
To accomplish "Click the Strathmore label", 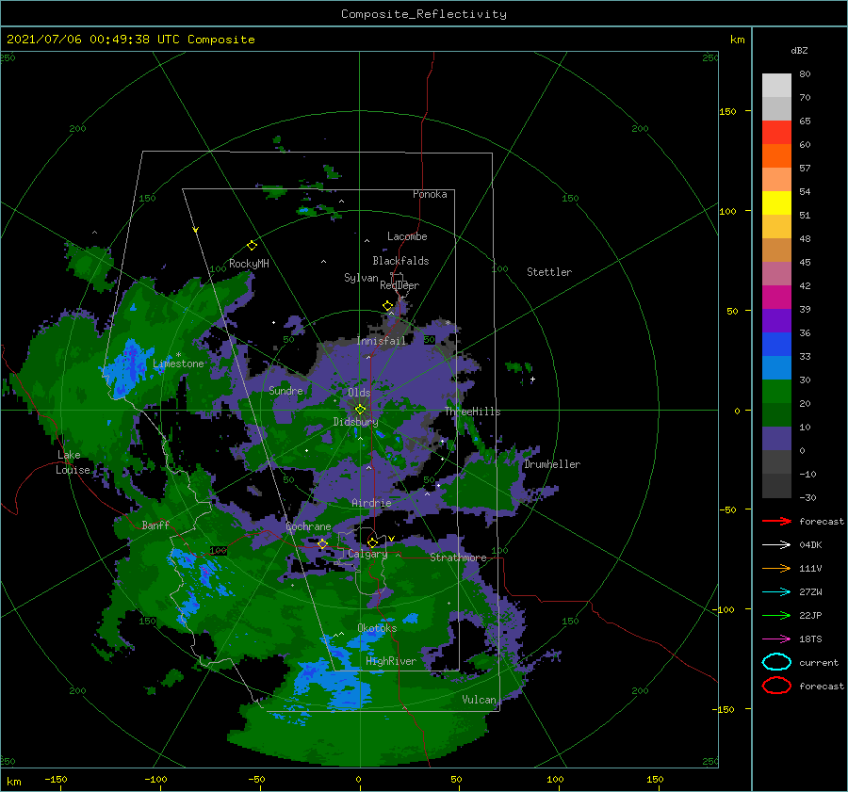I will 458,558.
